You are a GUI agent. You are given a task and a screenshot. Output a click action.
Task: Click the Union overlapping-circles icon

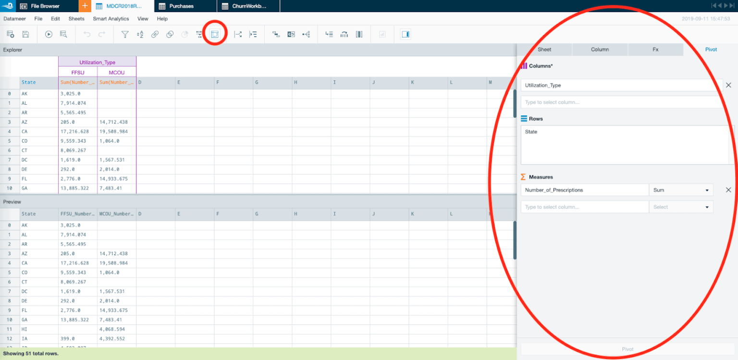170,34
